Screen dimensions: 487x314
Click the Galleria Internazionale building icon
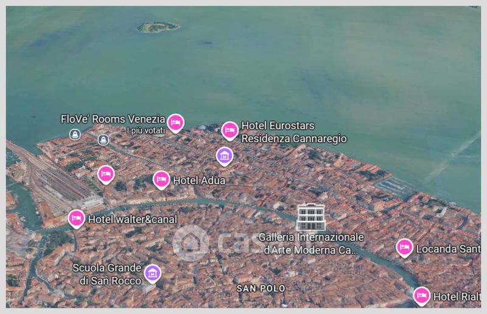pos(310,217)
